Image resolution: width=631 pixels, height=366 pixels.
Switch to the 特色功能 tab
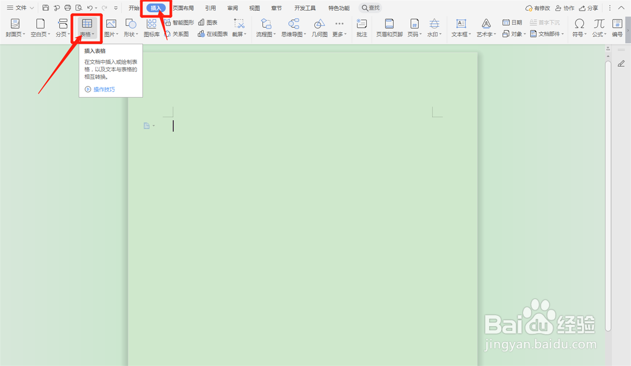click(x=339, y=8)
